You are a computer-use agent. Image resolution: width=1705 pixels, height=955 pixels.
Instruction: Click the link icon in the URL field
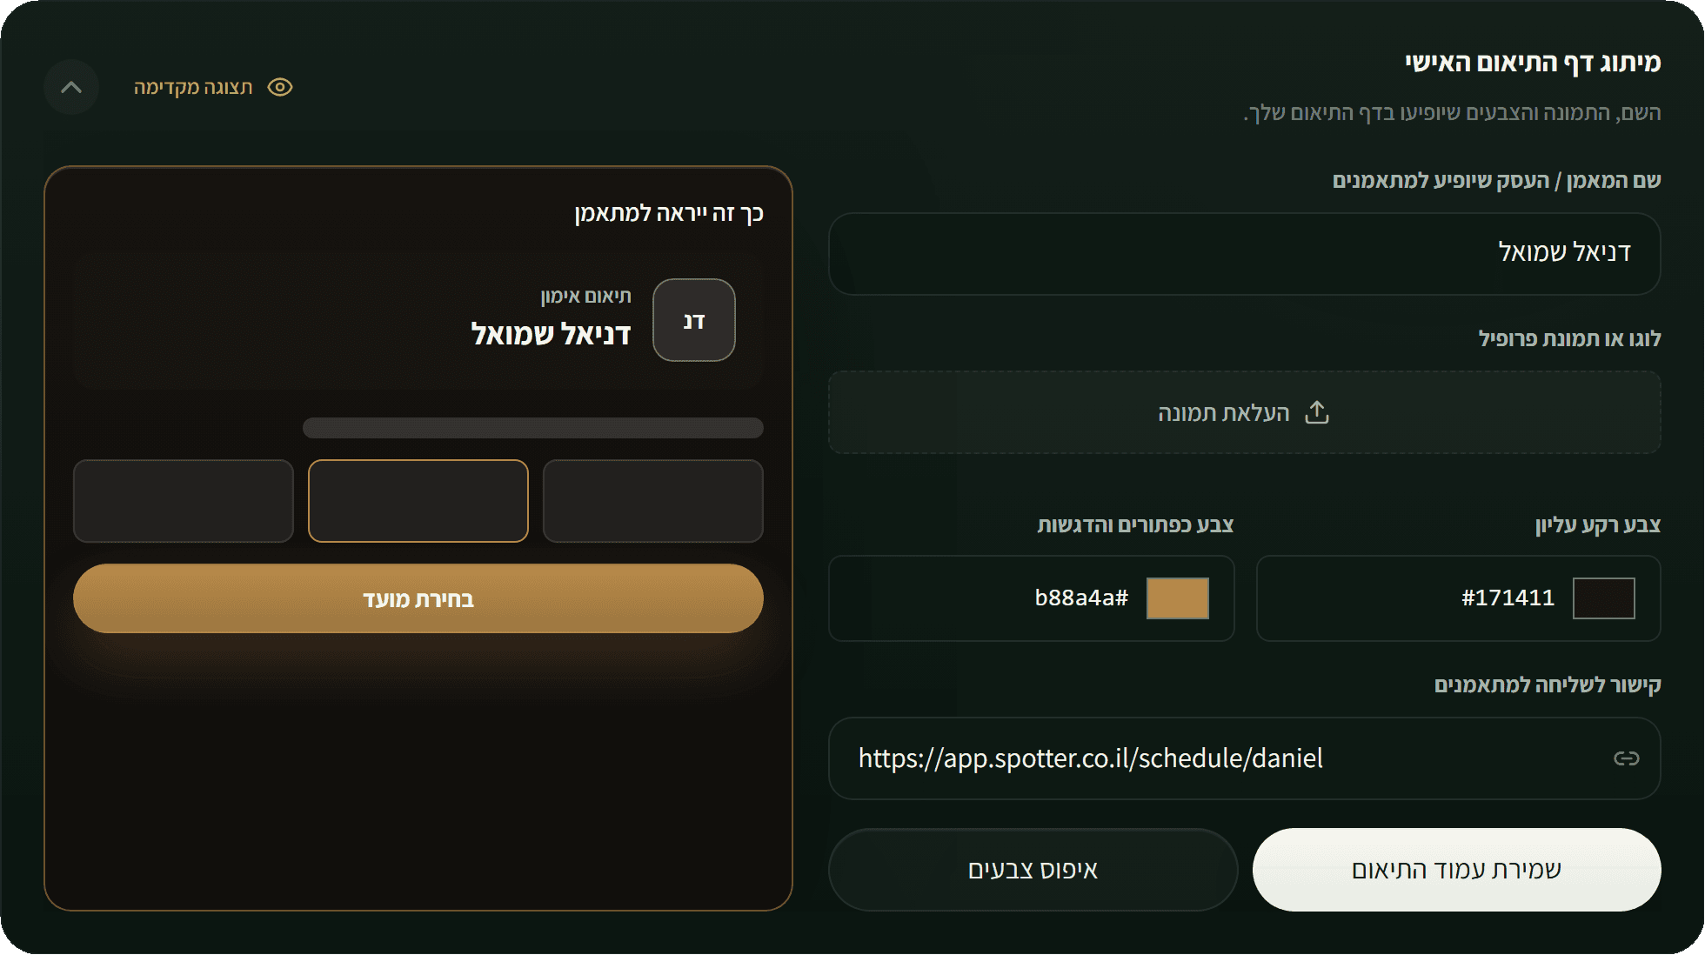(x=1626, y=758)
